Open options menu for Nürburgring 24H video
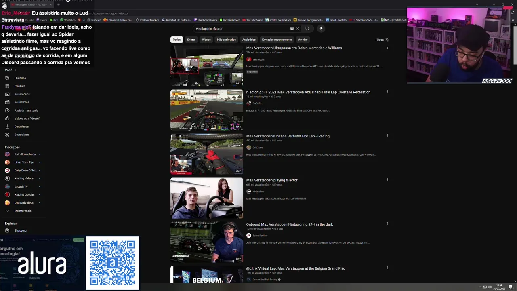Screen dimensions: 517x291 tap(388, 224)
